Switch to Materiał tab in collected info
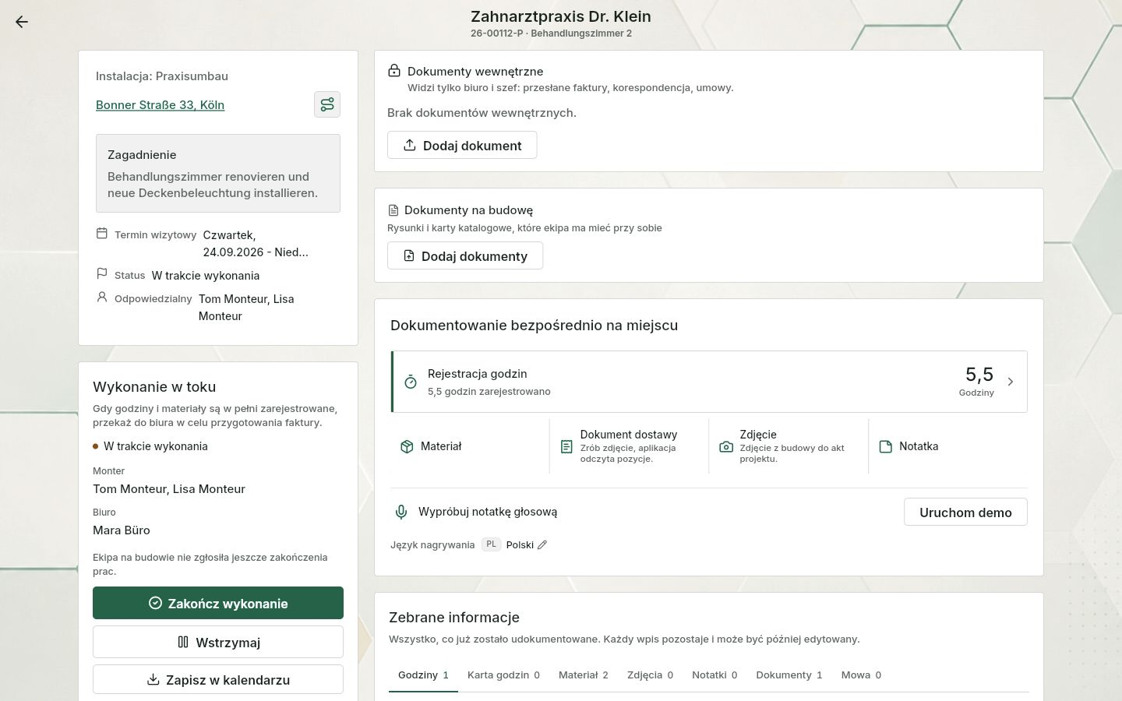This screenshot has width=1122, height=701. (584, 675)
